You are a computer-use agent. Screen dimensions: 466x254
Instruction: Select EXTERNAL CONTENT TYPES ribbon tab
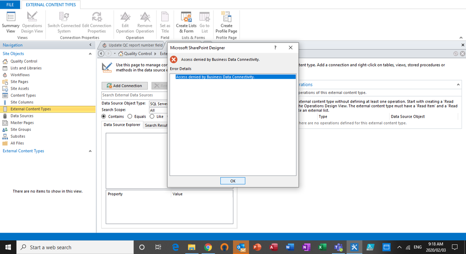51,5
